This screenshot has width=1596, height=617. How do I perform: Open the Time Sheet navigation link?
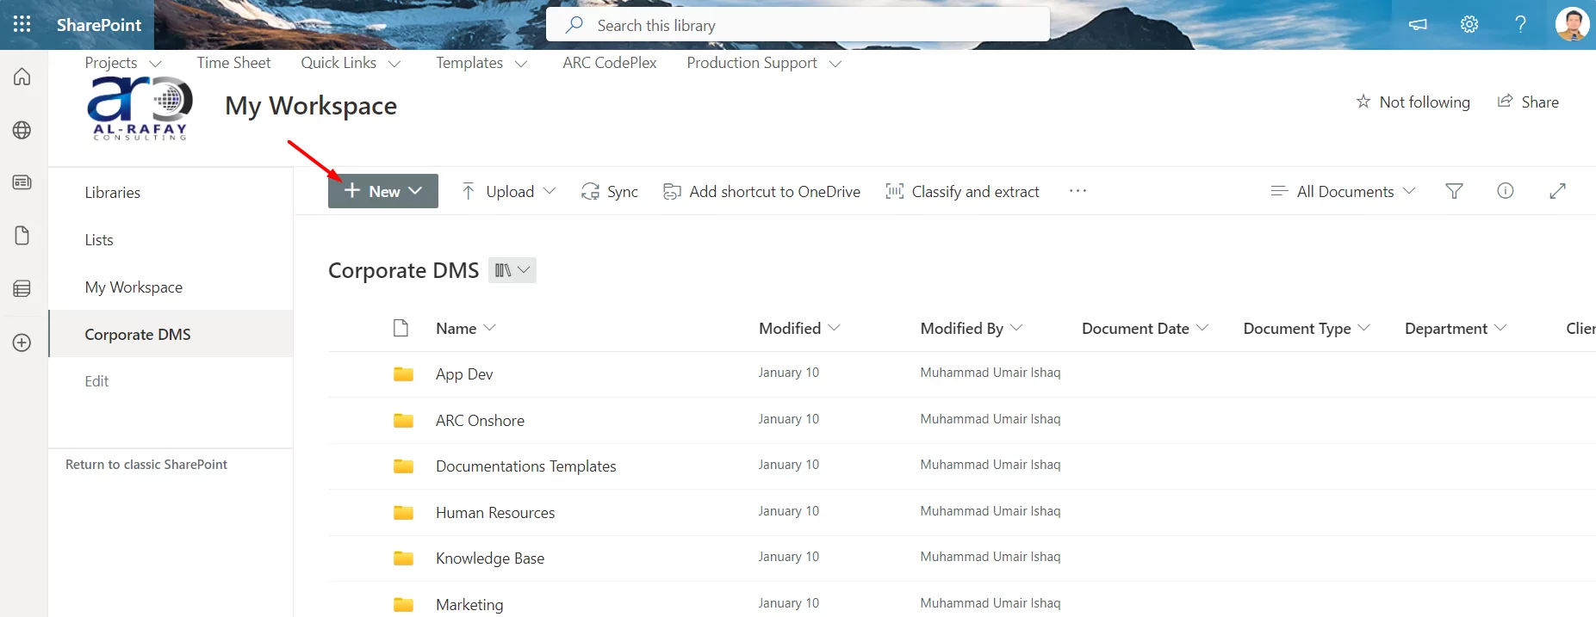(233, 63)
